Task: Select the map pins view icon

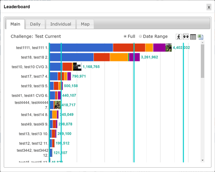Action: tap(186, 37)
